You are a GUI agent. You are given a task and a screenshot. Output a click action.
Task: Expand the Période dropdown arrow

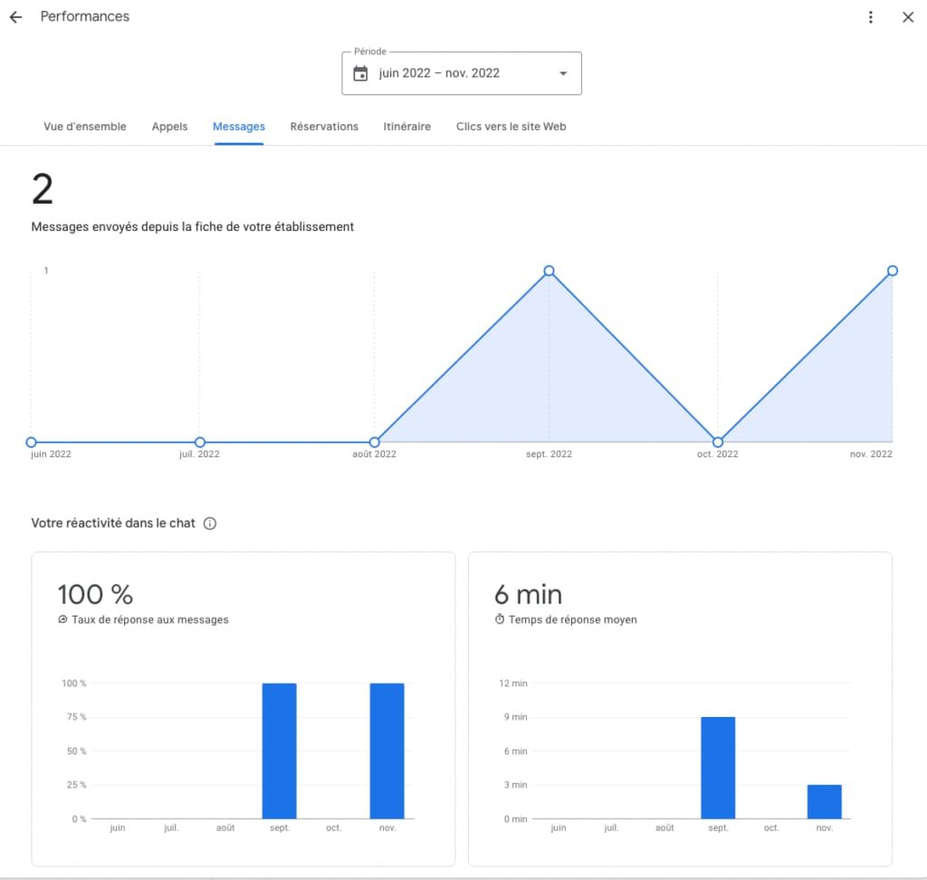(563, 73)
